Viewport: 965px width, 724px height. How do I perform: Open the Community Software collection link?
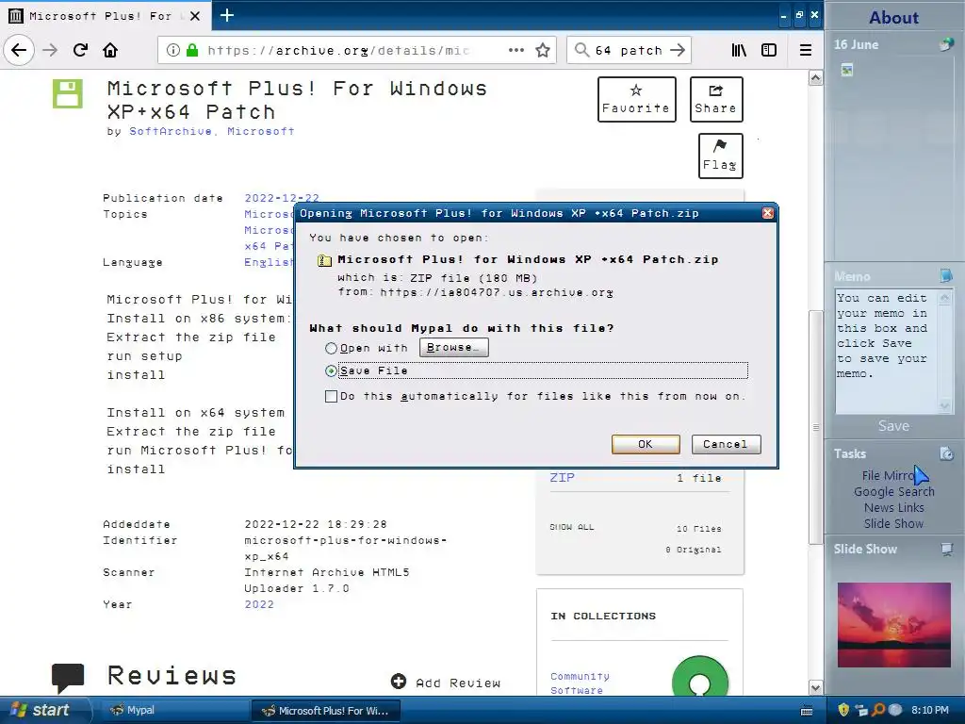pyautogui.click(x=580, y=683)
